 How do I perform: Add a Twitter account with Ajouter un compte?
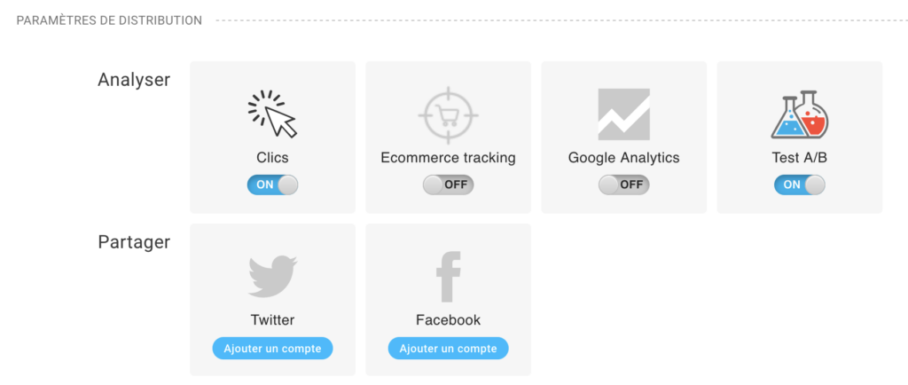(273, 349)
